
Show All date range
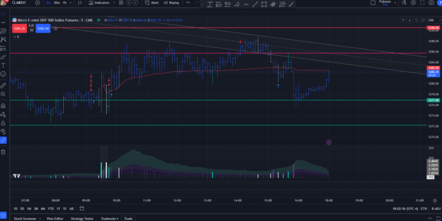tap(71, 209)
